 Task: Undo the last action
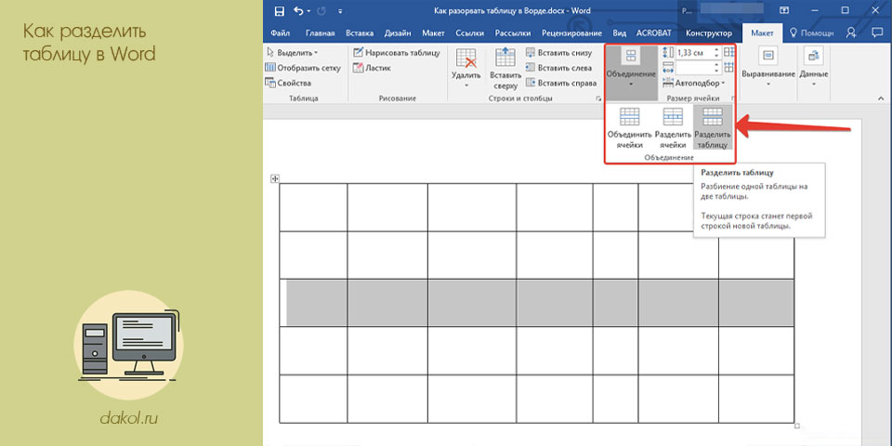[298, 11]
